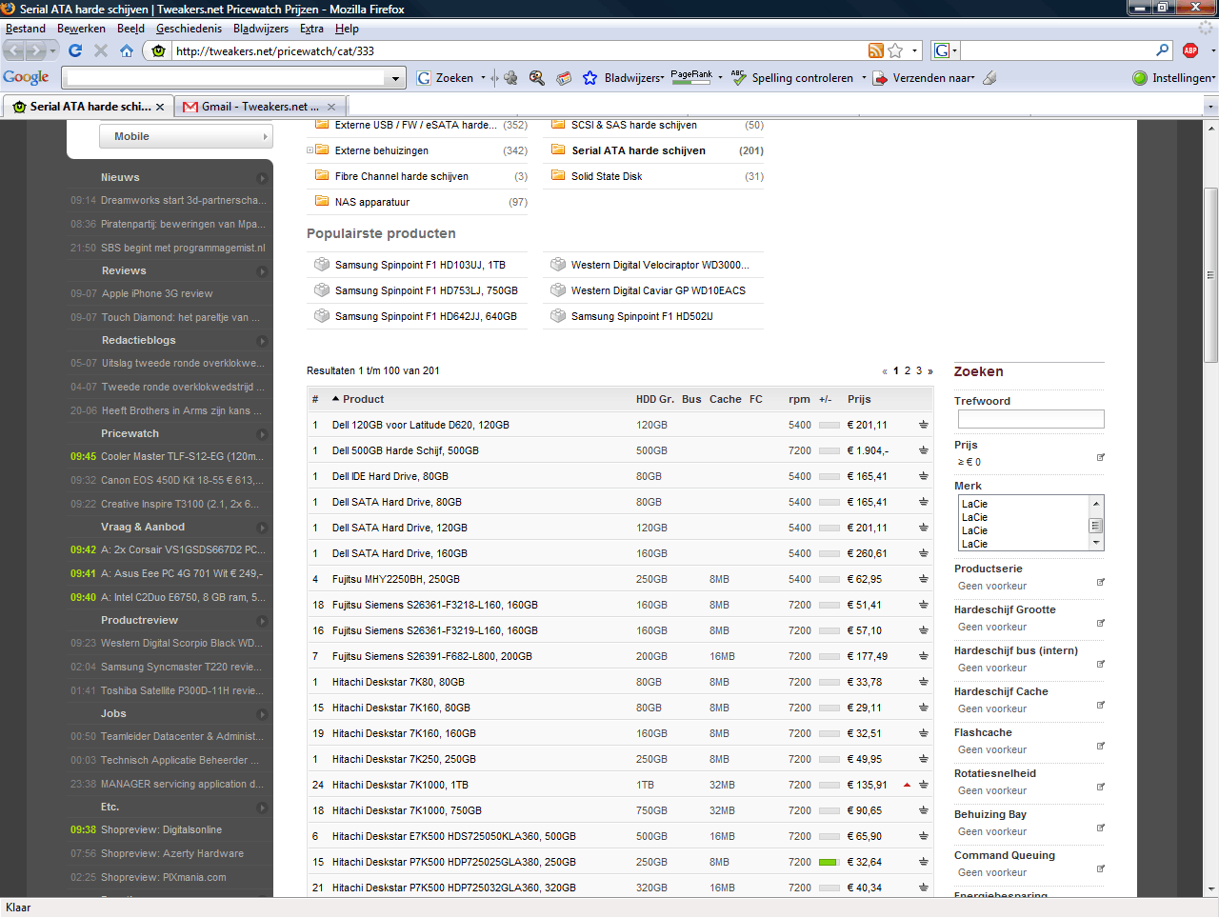The width and height of the screenshot is (1219, 918).
Task: Click the Merk listbox scrollbar thumb
Action: click(x=1096, y=525)
